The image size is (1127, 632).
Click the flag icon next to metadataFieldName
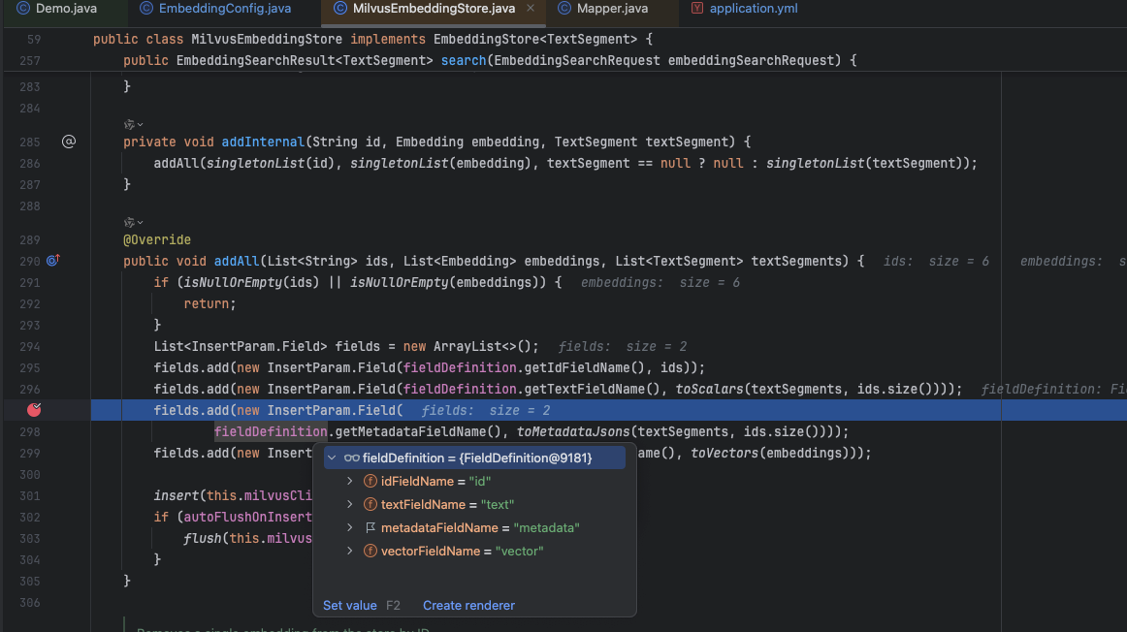[x=370, y=528]
